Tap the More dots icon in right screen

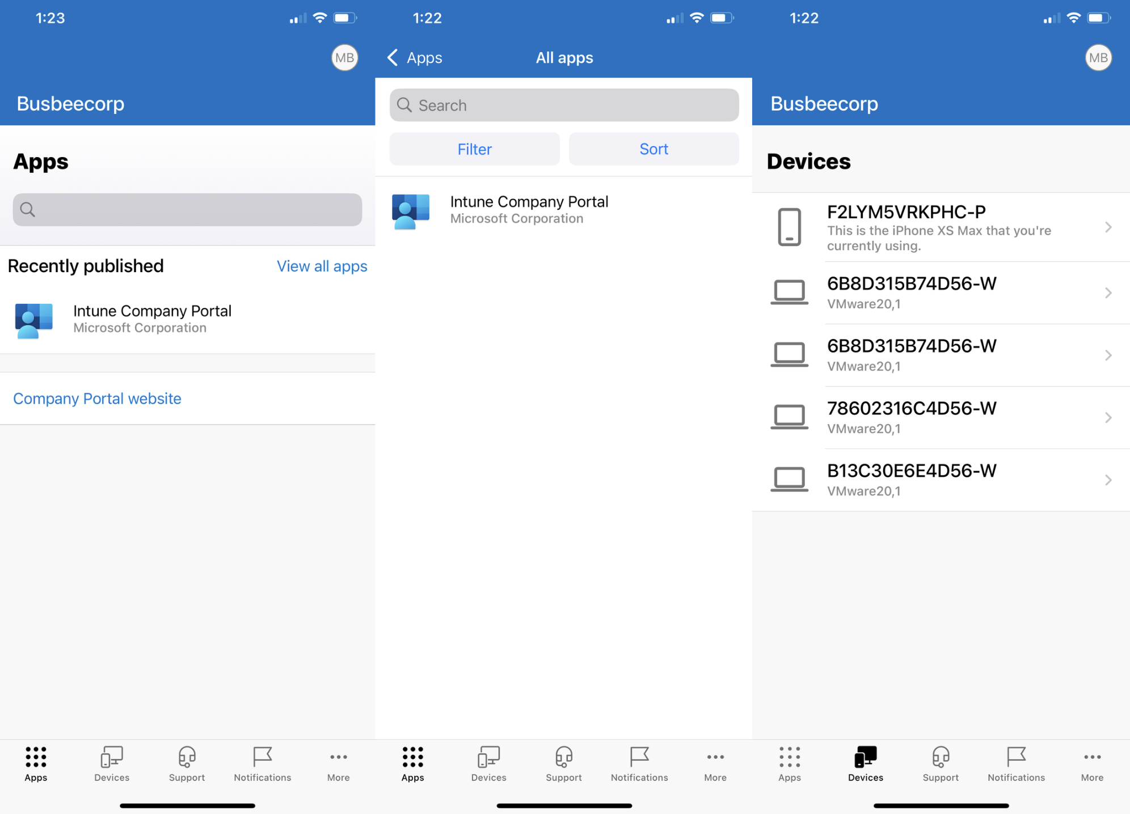point(1092,757)
